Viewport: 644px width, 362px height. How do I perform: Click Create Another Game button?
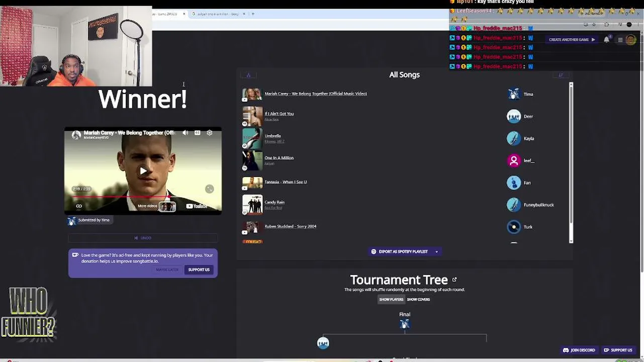pos(572,40)
